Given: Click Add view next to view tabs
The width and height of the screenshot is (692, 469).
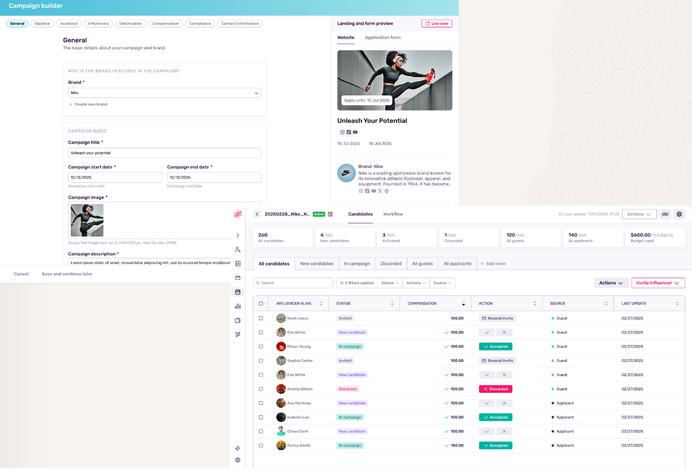Looking at the screenshot, I should (493, 263).
